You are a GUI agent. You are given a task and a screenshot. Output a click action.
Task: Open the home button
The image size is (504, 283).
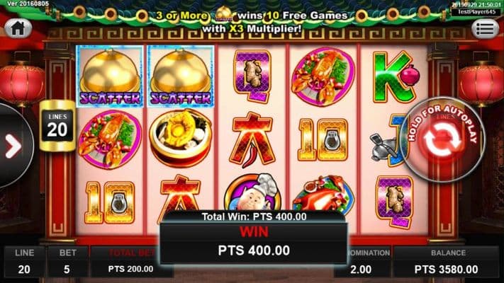(18, 28)
